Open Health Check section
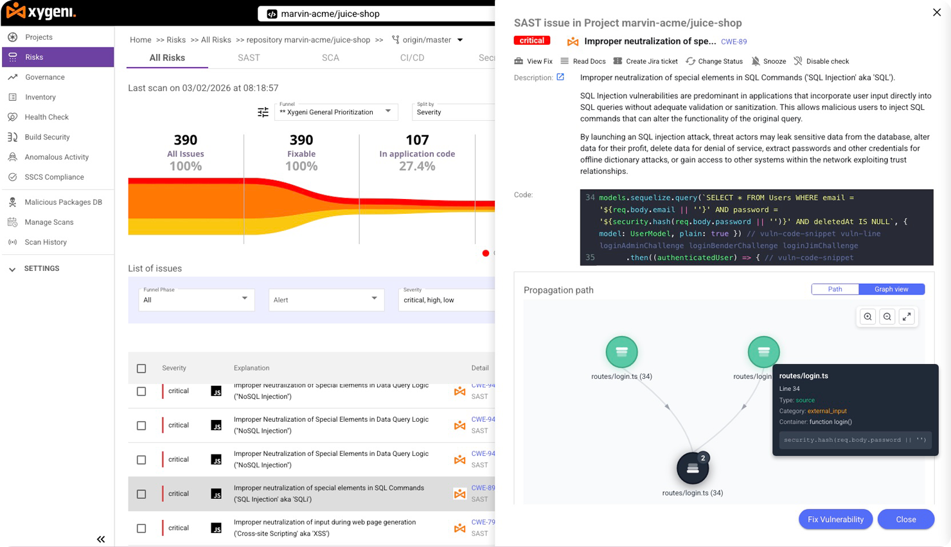951x547 pixels. coord(46,117)
